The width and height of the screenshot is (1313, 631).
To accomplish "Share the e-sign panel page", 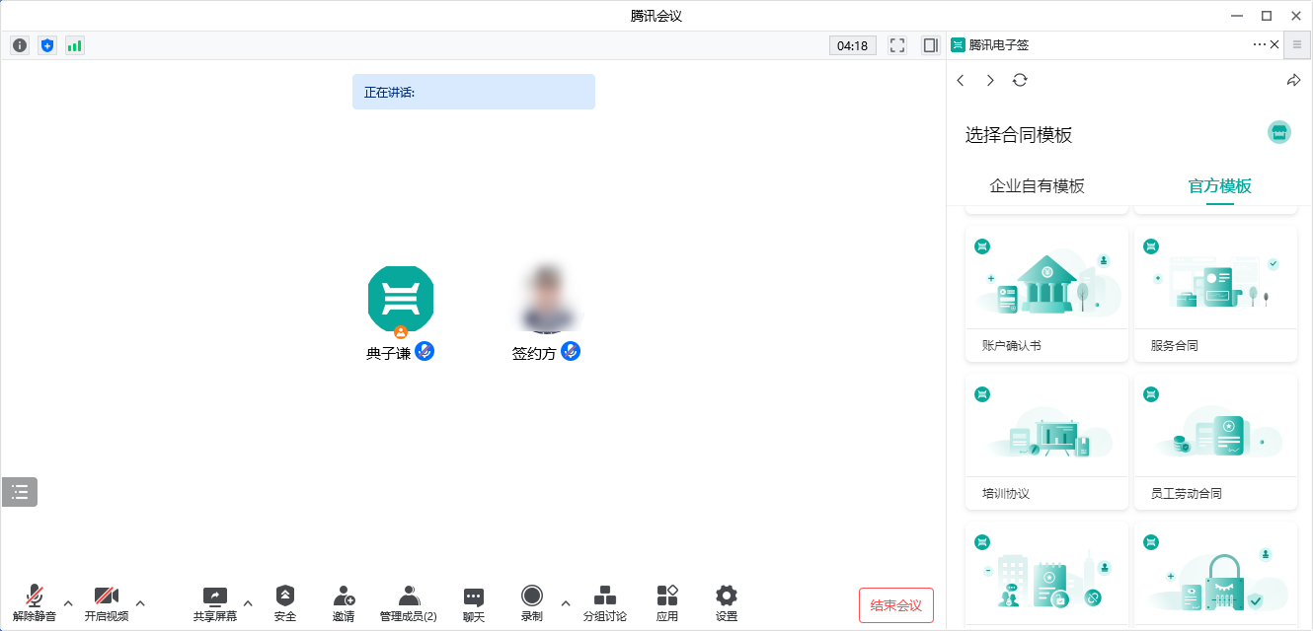I will tap(1294, 81).
